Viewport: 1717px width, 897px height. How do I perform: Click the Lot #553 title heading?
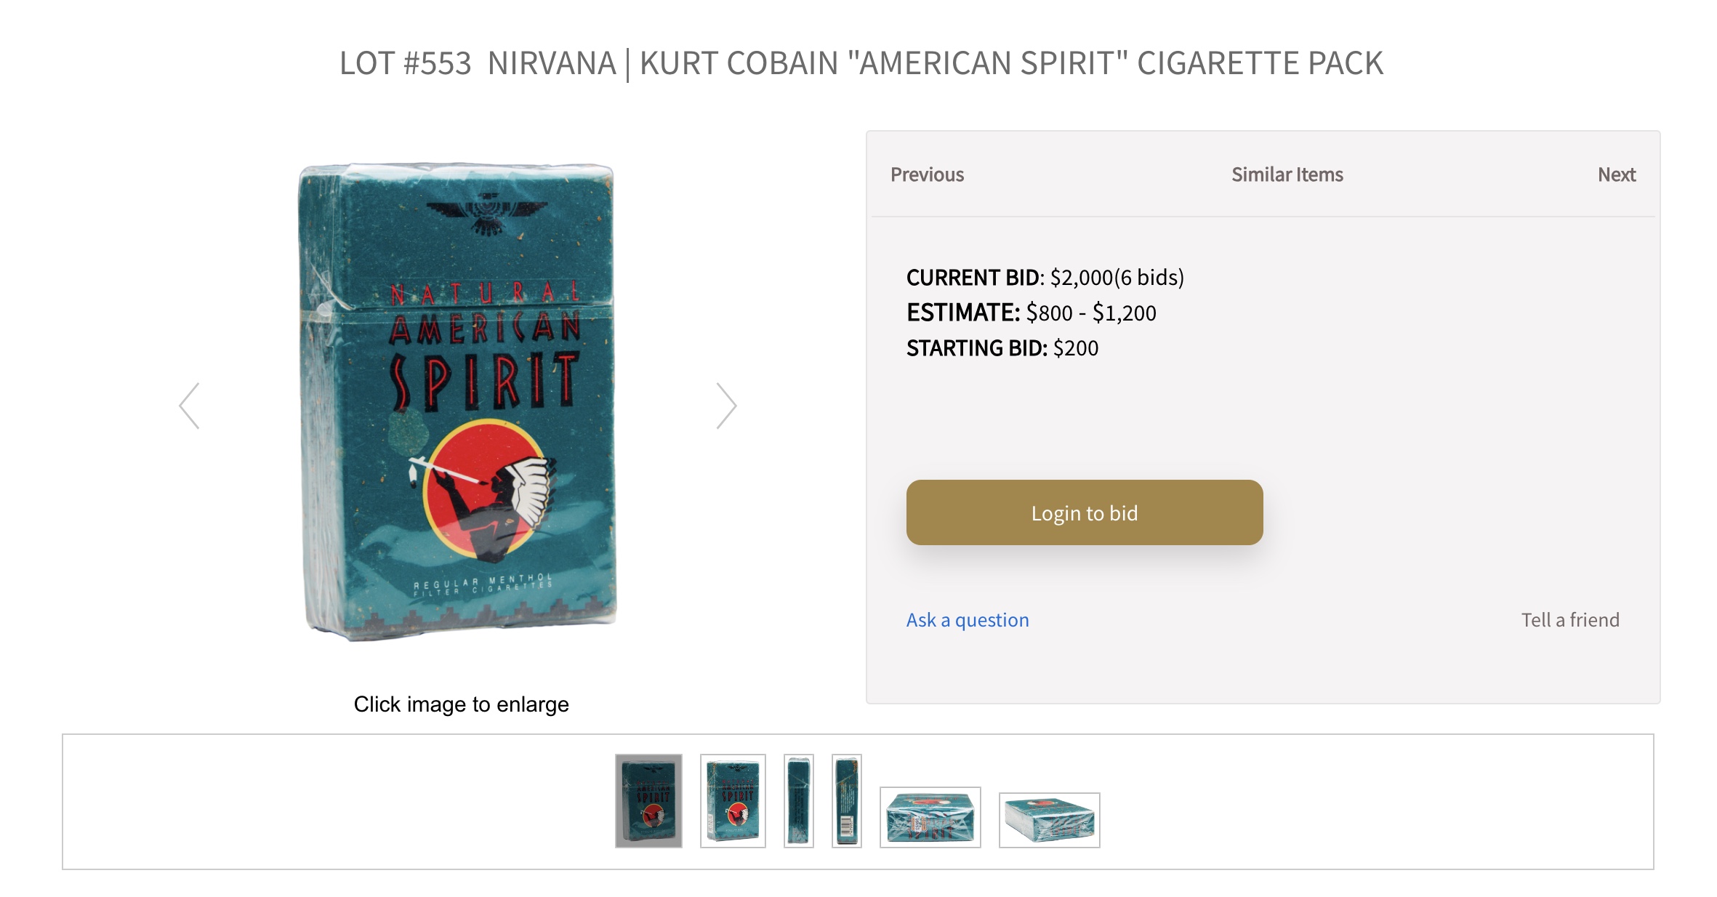[x=861, y=63]
